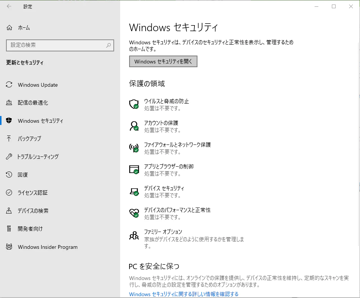Image resolution: width=360 pixels, height=298 pixels.
Task: Open ホーム in the sidebar
Action: coord(60,28)
